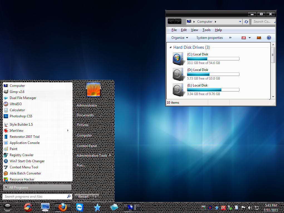Open the View menu
284x213 pixels.
[x=194, y=30]
